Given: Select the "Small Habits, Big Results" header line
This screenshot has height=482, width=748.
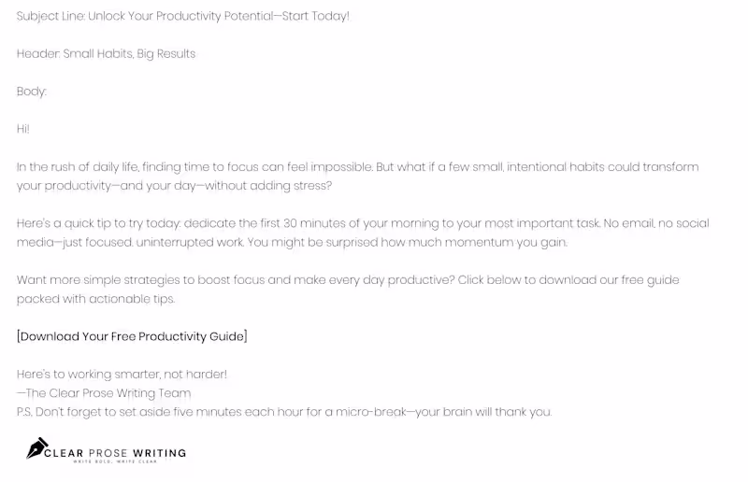Looking at the screenshot, I should [x=106, y=53].
